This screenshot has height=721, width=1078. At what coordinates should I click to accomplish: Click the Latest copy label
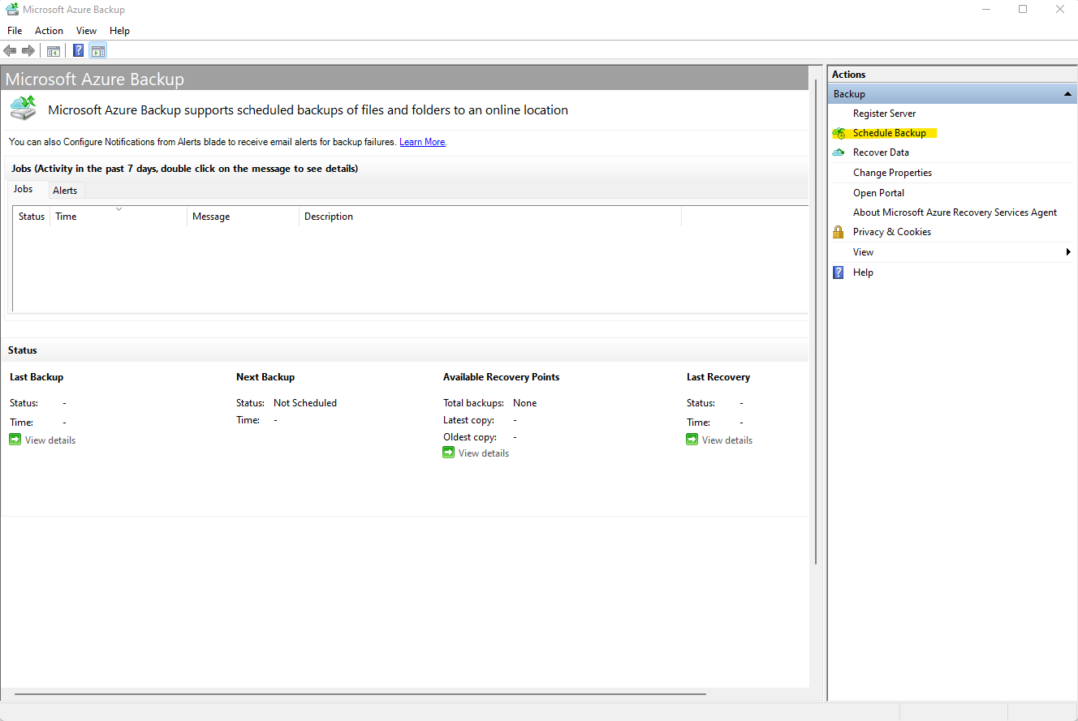(469, 420)
